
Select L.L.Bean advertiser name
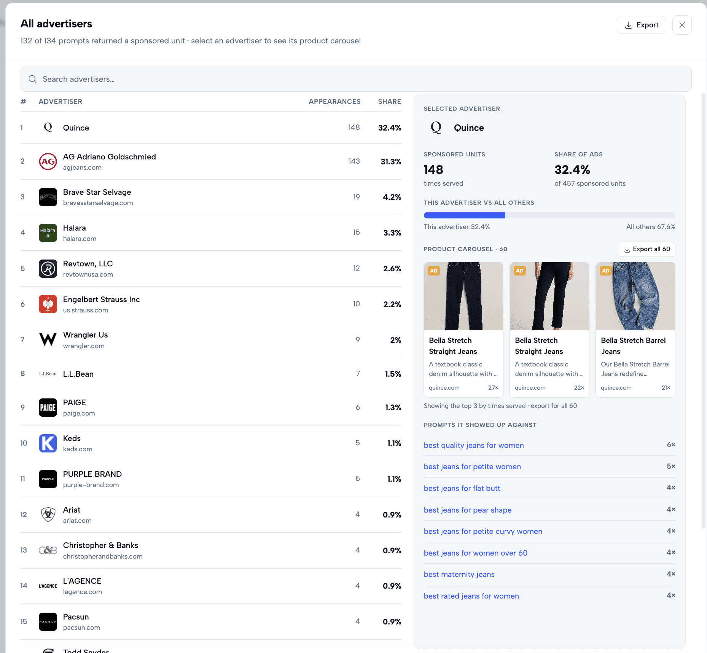tap(78, 374)
